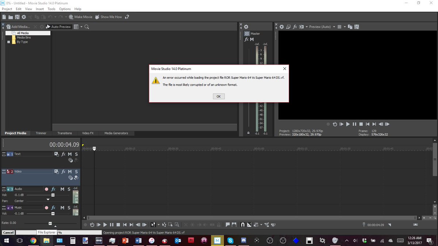438x246 pixels.
Task: Copy preview snapshot to clipboard
Action: [x=350, y=27]
